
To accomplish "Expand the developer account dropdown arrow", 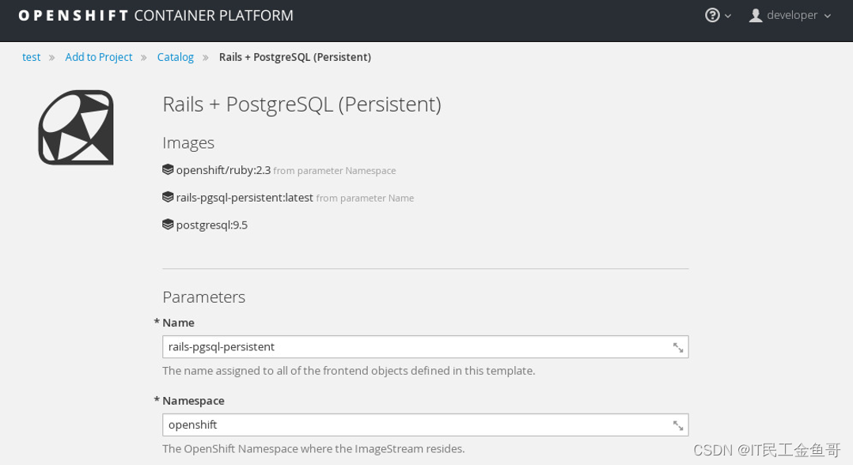I will 828,16.
